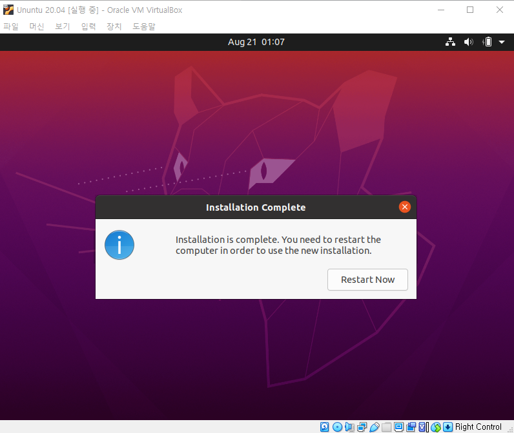514x433 pixels.
Task: Click the Ubuntu battery status icon
Action: [x=487, y=42]
